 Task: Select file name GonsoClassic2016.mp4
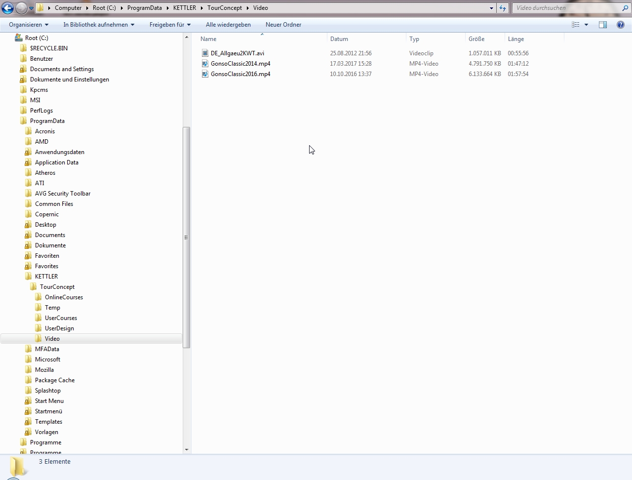pyautogui.click(x=240, y=74)
